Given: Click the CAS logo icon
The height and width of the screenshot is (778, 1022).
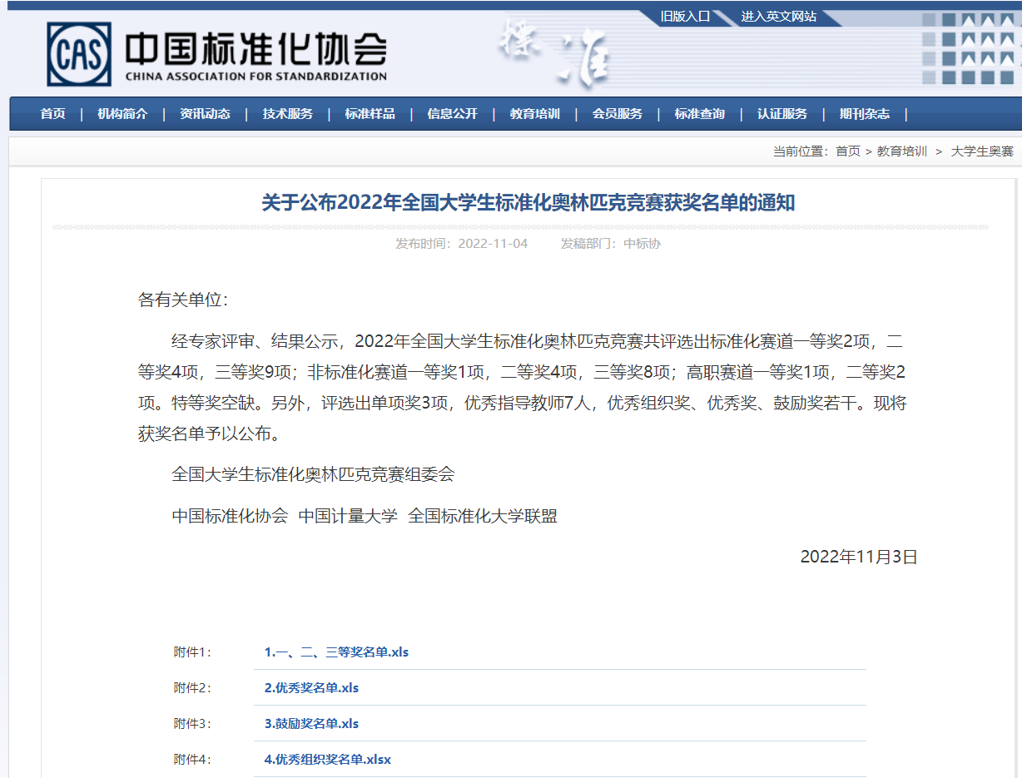Looking at the screenshot, I should click(78, 54).
